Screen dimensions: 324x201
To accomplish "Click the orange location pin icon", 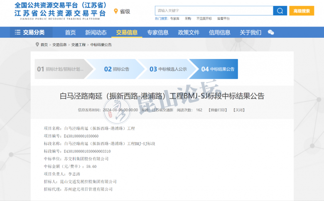I will click(116, 11).
